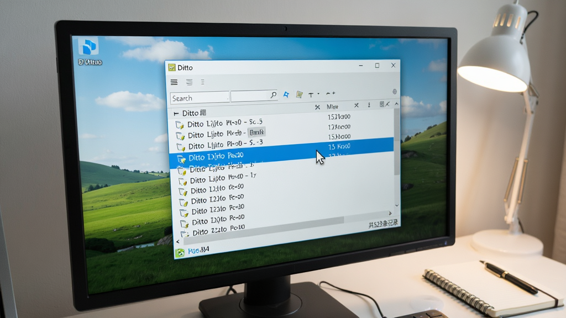Screen dimensions: 566x318
Task: Click the tilde-plus toolbar icon
Action: tap(331, 93)
